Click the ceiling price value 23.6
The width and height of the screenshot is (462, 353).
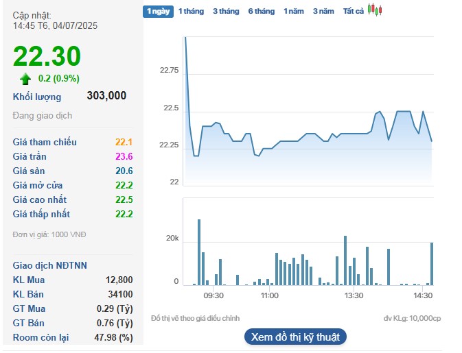click(124, 156)
